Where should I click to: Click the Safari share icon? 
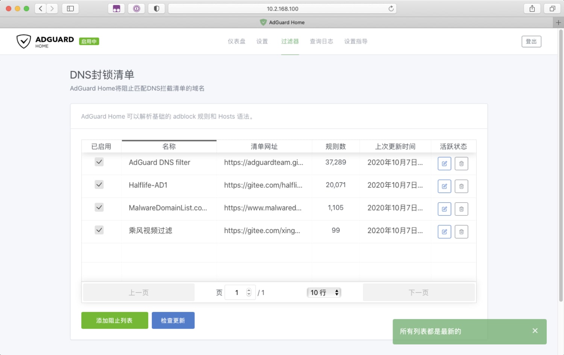[532, 8]
